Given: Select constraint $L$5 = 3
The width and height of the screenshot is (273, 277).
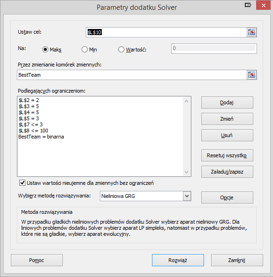Looking at the screenshot, I should pyautogui.click(x=29, y=118).
